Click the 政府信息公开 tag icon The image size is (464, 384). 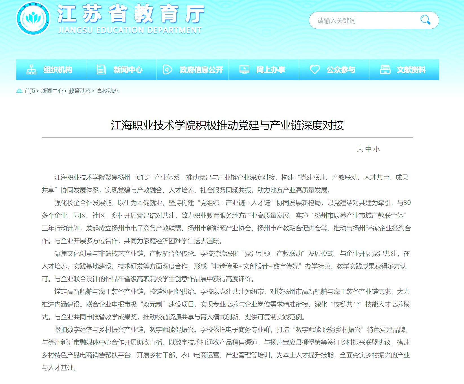[167, 70]
